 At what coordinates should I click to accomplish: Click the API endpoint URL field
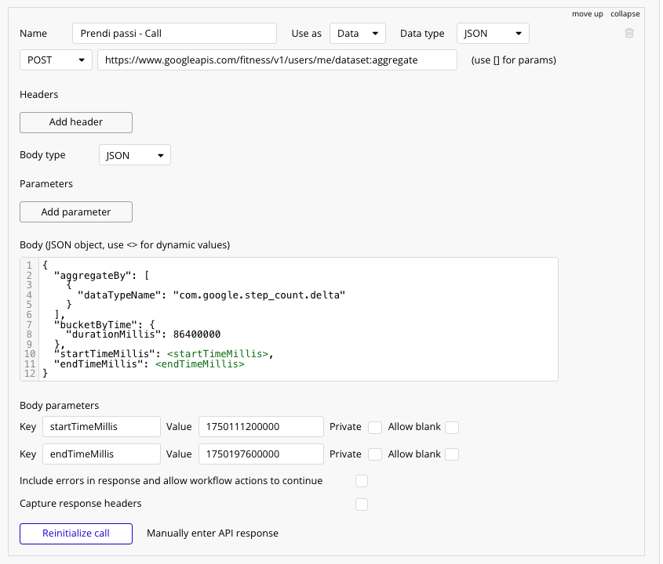[277, 60]
